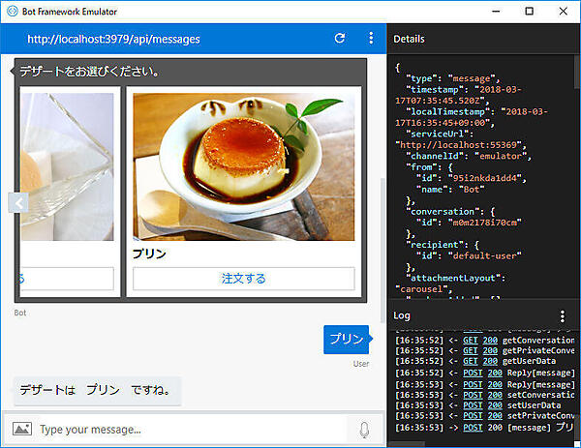
Task: Click the serviceUrl localhost:55369 value
Action: (x=461, y=145)
